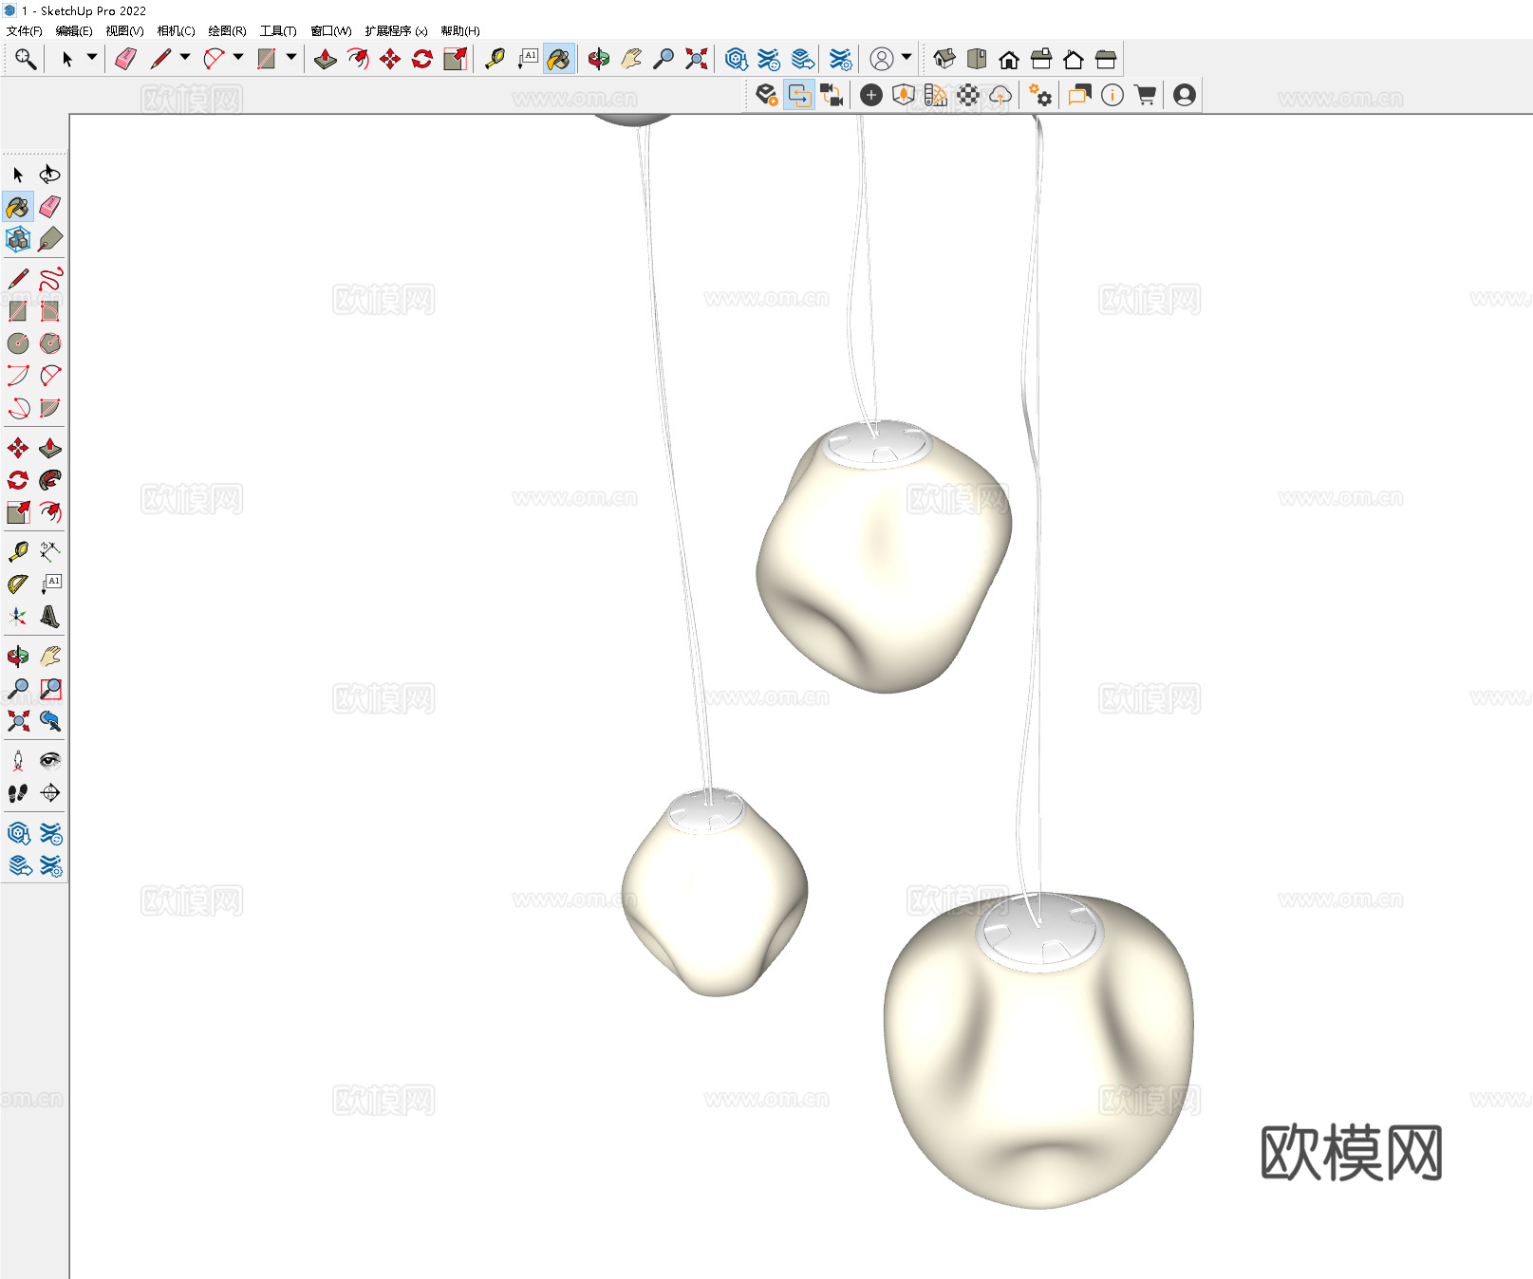Expand the Arc tool dropdown arrow
This screenshot has height=1279, width=1533.
238,58
